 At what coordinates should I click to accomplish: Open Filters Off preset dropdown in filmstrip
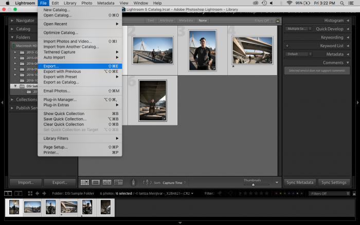tap(329, 194)
